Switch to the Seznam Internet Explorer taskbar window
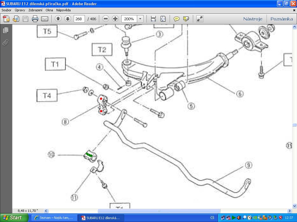This screenshot has width=297, height=222. coord(54,218)
